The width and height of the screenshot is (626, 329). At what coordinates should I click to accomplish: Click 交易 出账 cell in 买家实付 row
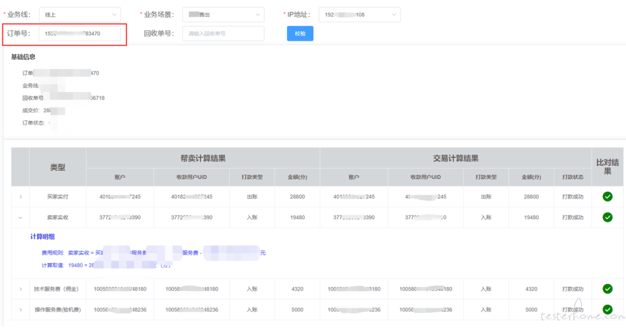pos(486,196)
